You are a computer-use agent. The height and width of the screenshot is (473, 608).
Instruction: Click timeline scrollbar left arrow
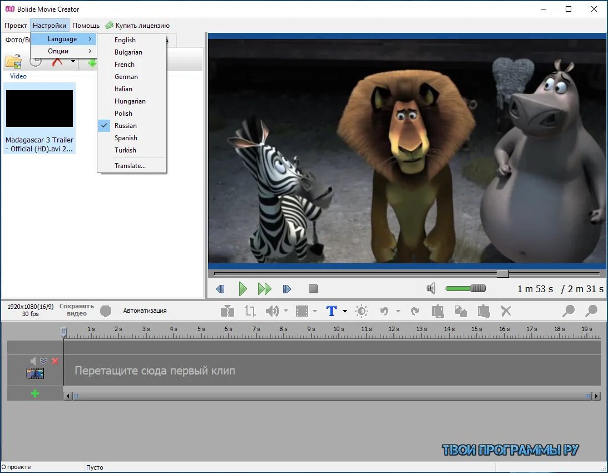68,396
